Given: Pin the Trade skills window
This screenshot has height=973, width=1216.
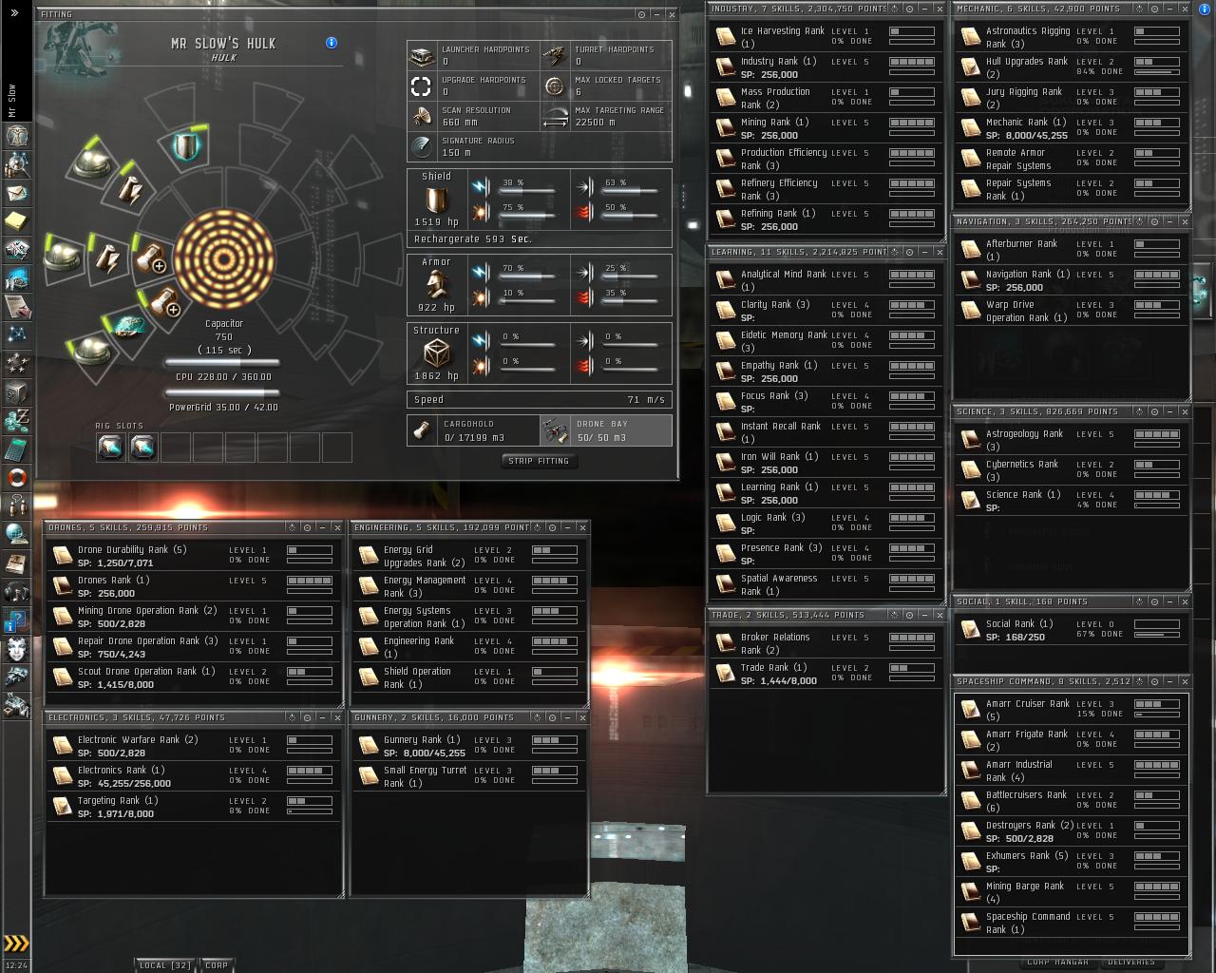Looking at the screenshot, I should pos(910,615).
